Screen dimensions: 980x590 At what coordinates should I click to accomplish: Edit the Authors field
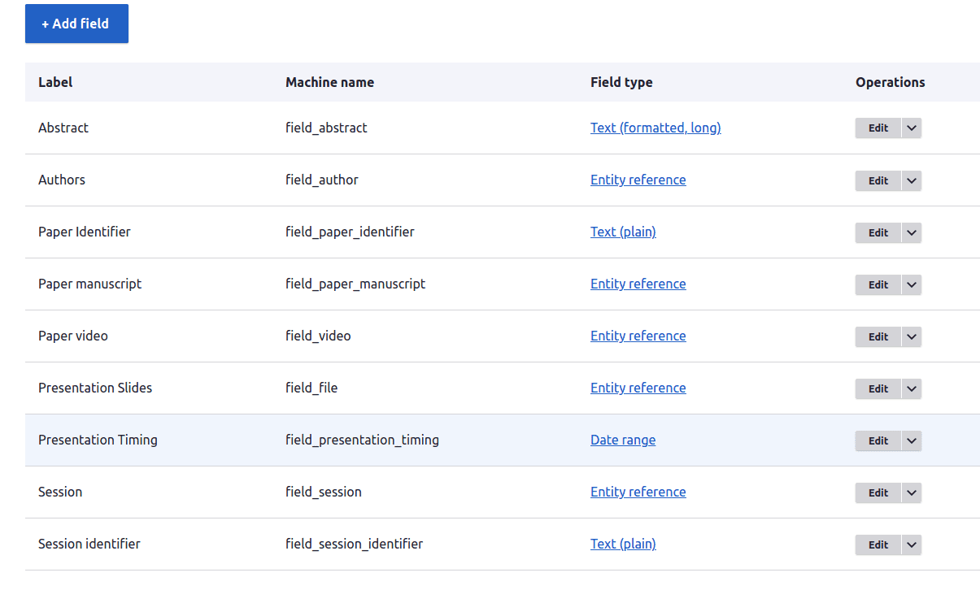point(878,180)
